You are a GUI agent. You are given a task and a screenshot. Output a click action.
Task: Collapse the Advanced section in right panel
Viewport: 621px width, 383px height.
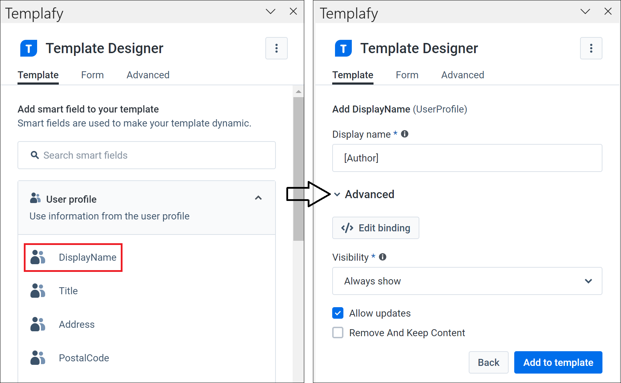pyautogui.click(x=337, y=194)
